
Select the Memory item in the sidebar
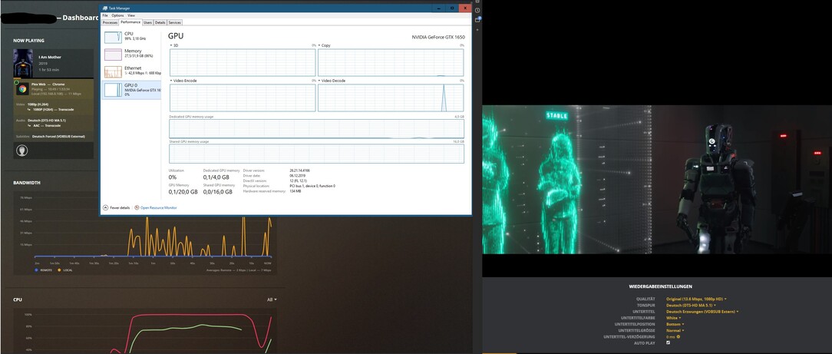[131, 54]
